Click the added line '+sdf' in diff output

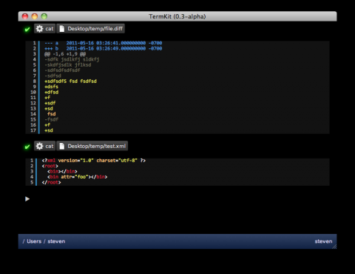(50, 103)
